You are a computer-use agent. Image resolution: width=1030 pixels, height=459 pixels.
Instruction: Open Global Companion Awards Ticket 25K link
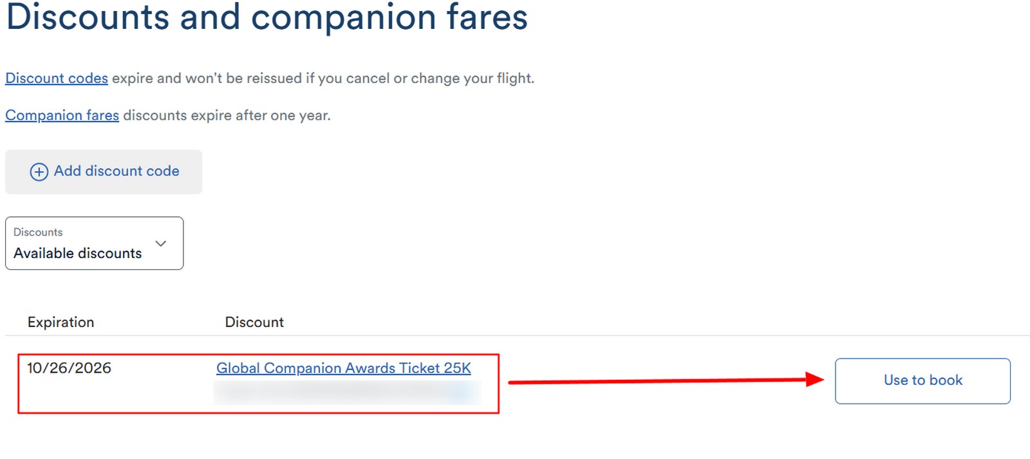tap(343, 368)
